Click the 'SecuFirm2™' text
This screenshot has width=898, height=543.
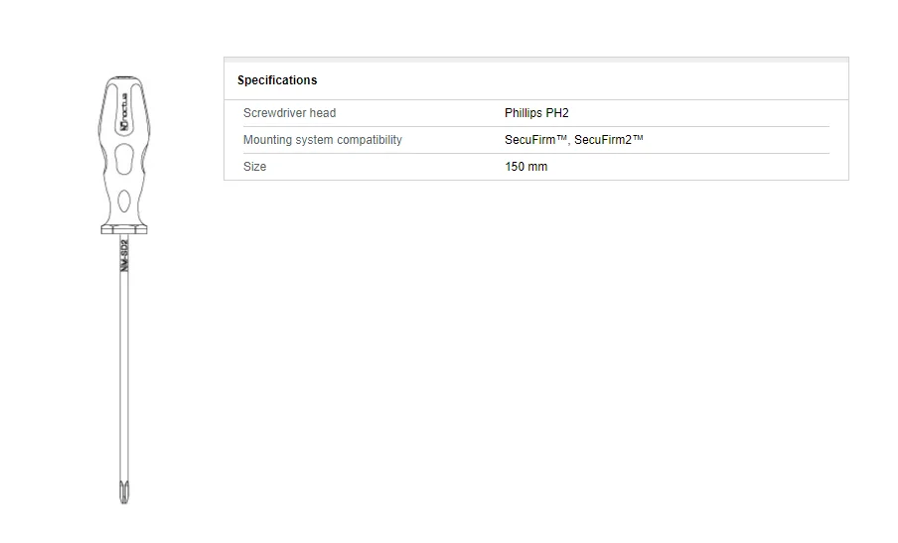pyautogui.click(x=609, y=140)
